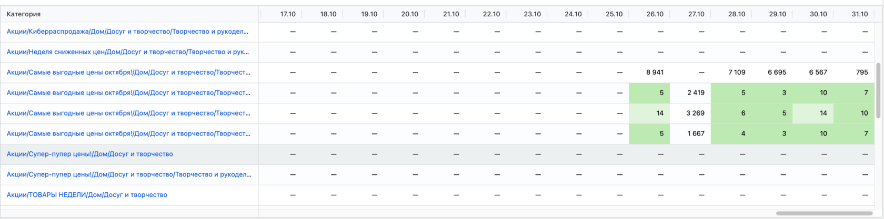This screenshot has height=219, width=884.
Task: Click the 17.10 date column header
Action: point(288,14)
